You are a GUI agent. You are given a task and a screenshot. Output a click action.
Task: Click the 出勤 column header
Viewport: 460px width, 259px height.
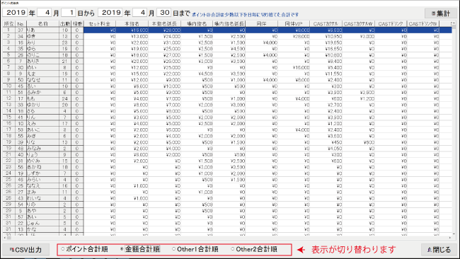(x=65, y=24)
